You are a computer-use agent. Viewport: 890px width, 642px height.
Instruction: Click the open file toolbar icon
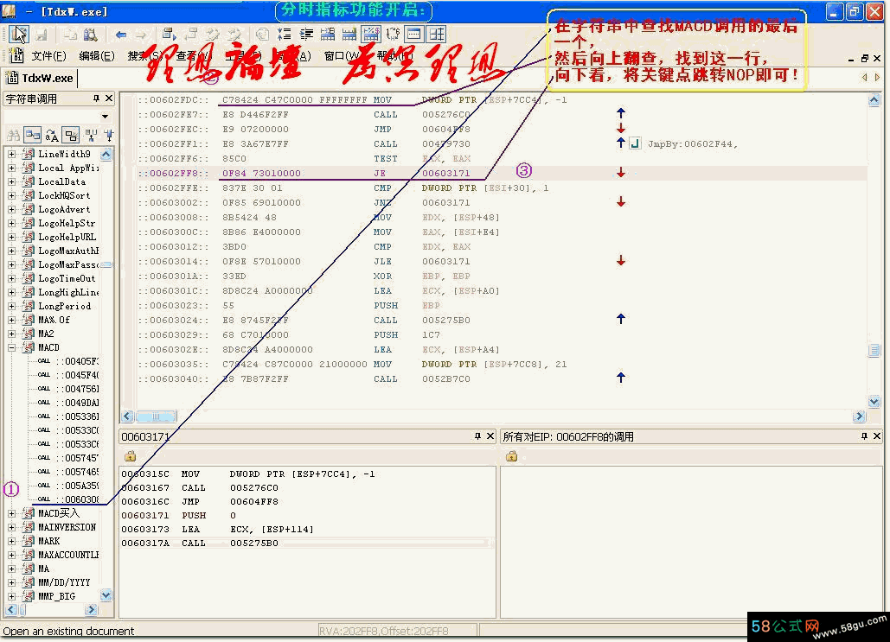(x=19, y=35)
